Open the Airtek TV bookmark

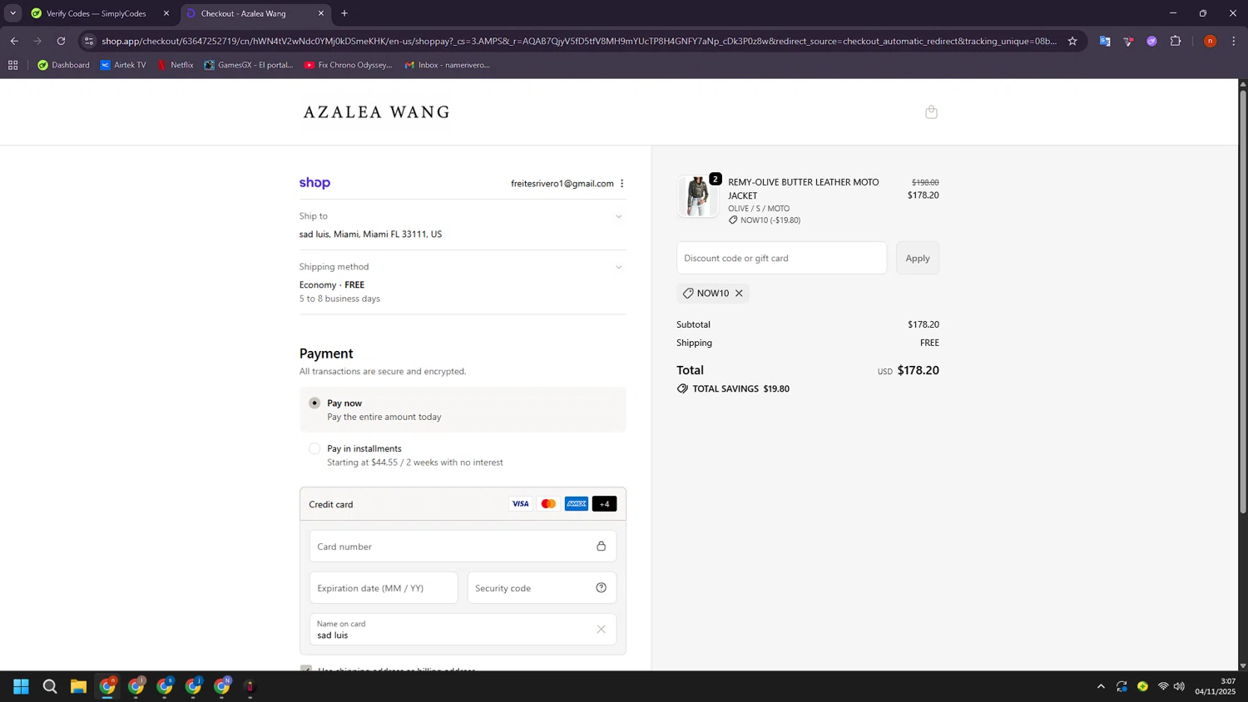coord(122,65)
